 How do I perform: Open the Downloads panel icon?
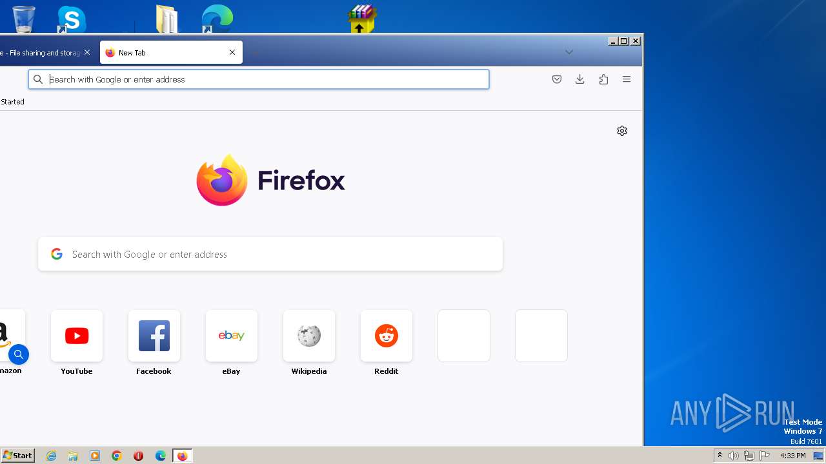[x=580, y=79]
